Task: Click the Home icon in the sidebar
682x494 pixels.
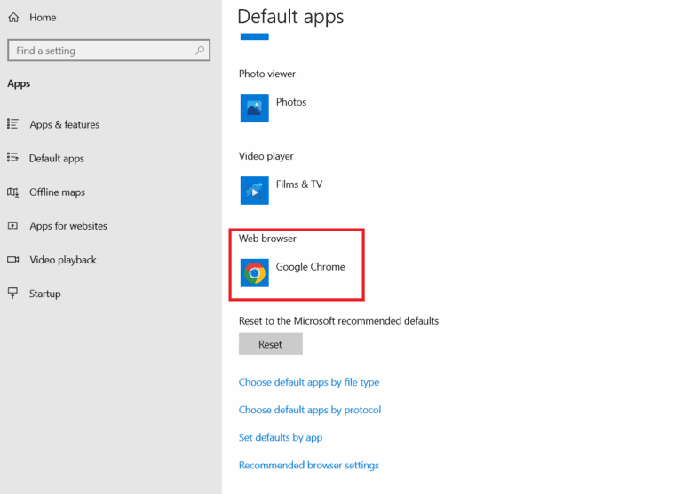Action: [13, 18]
